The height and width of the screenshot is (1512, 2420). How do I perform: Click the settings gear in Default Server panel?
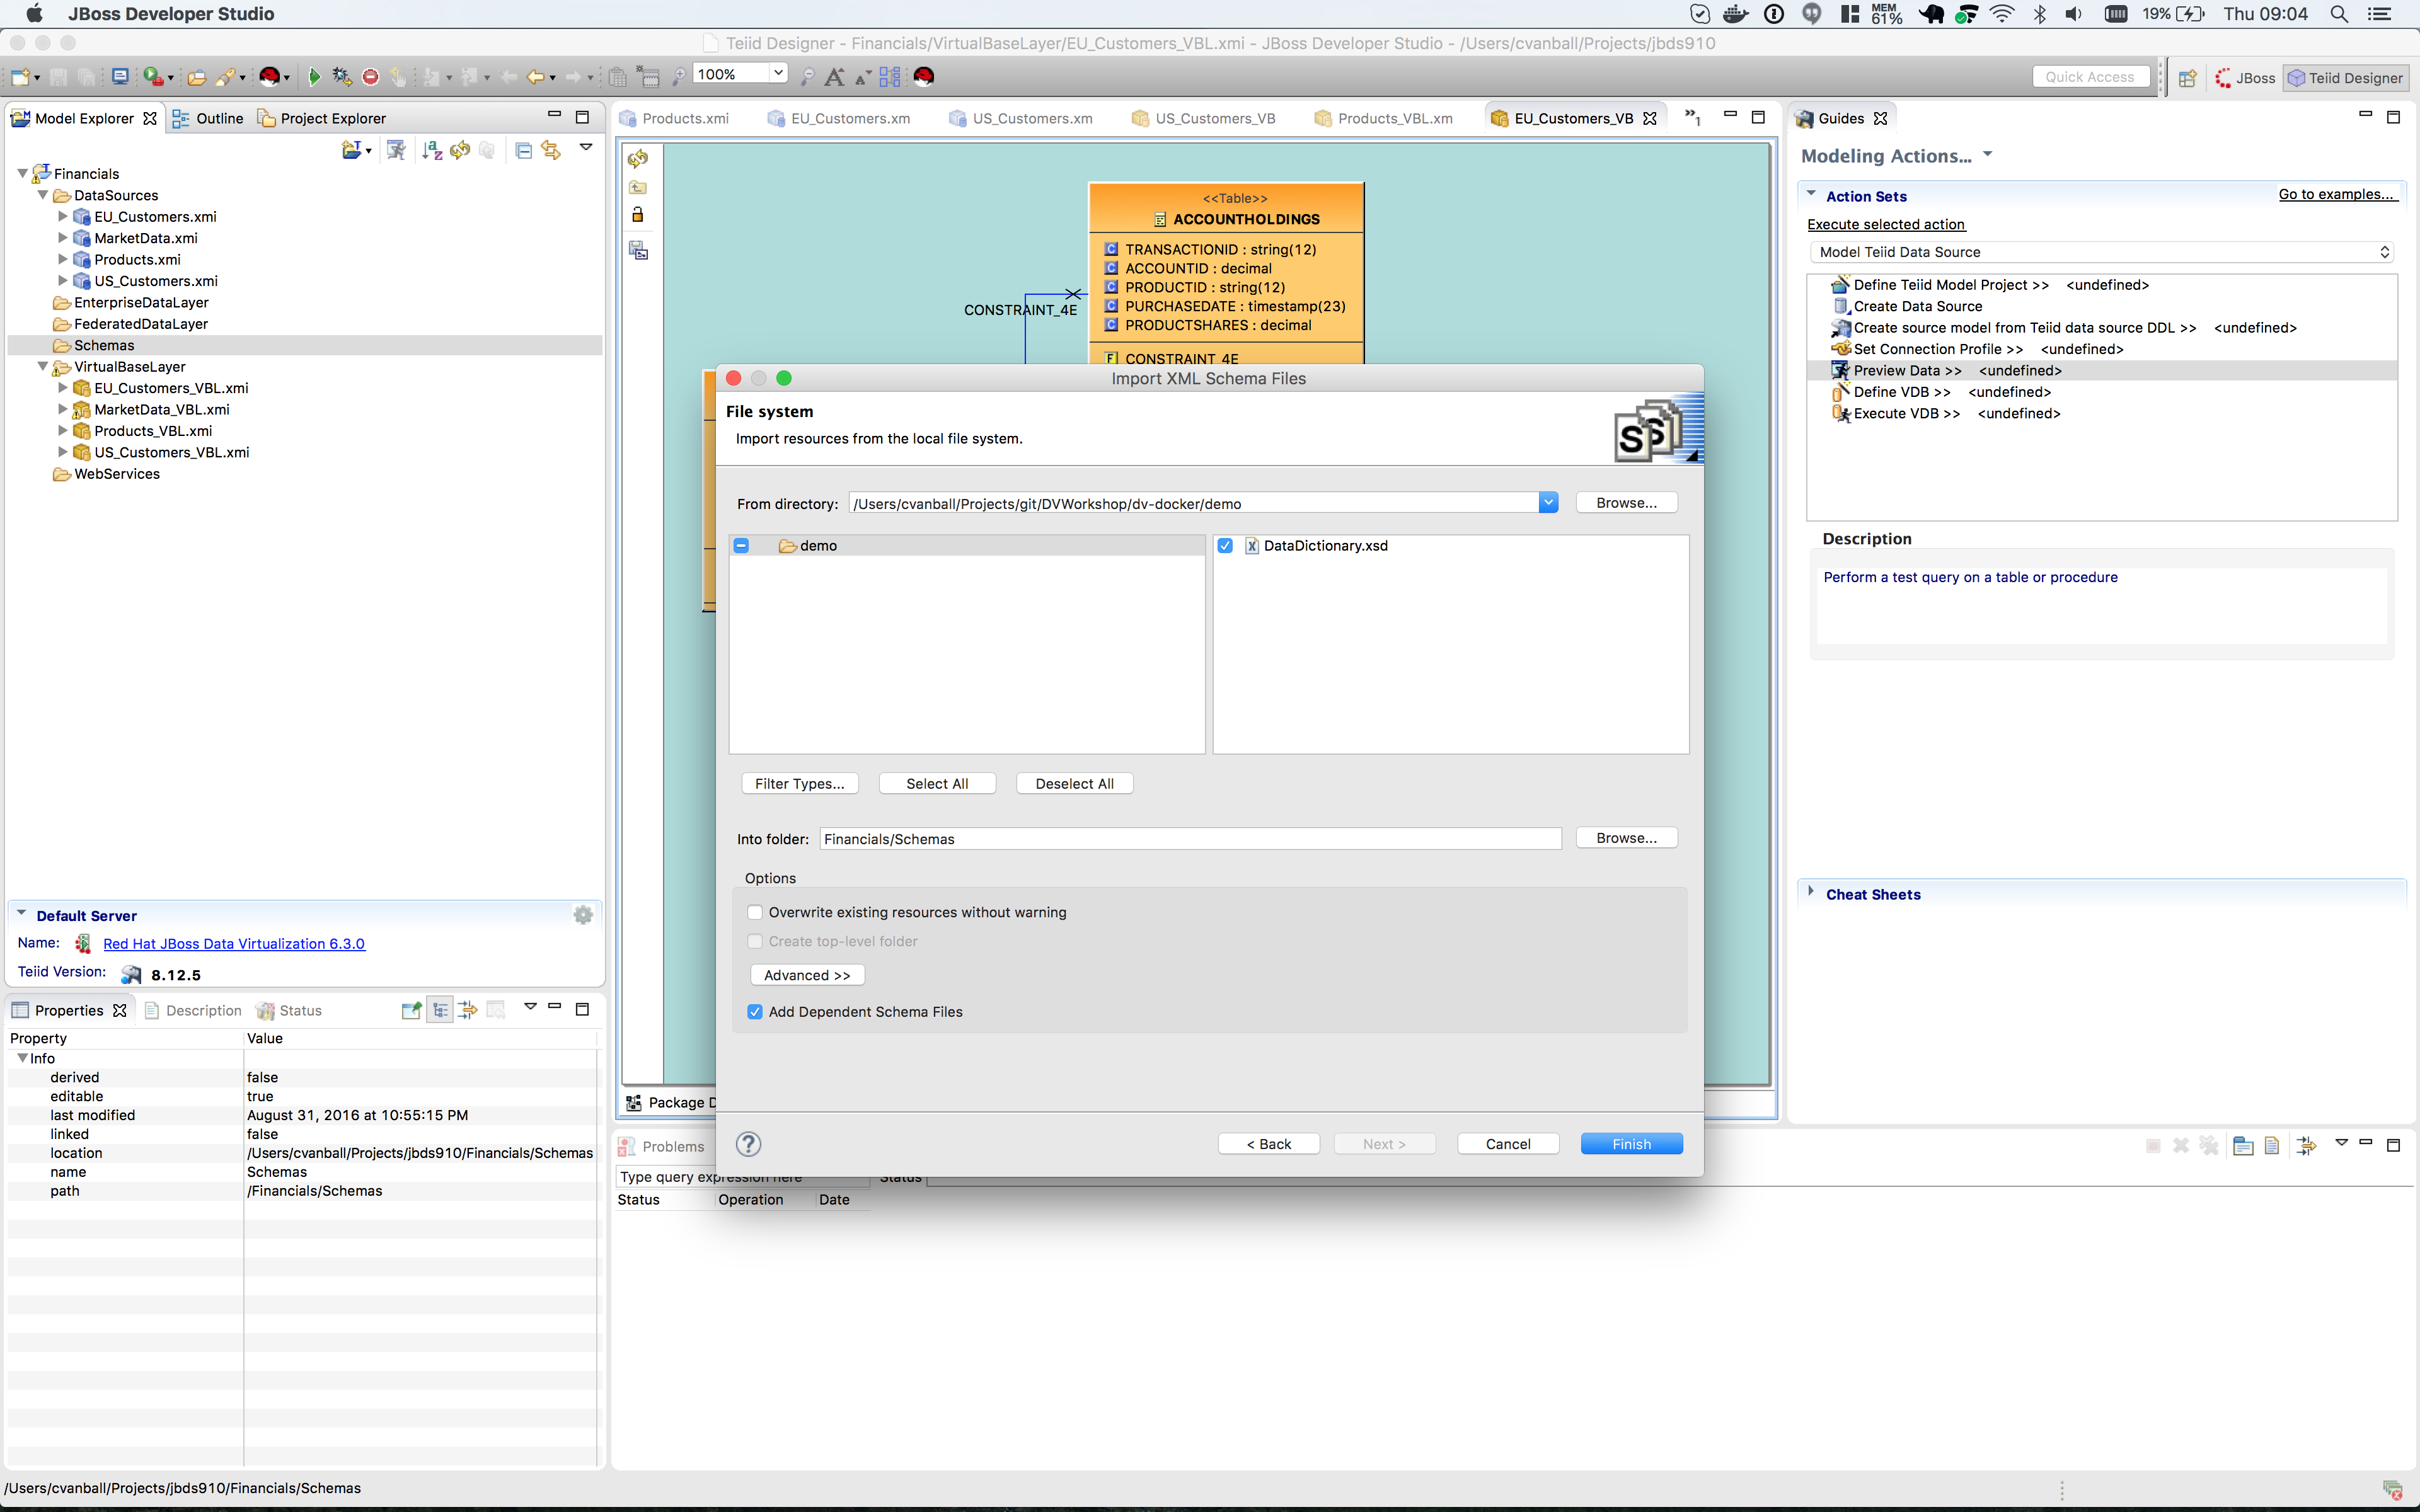click(583, 914)
